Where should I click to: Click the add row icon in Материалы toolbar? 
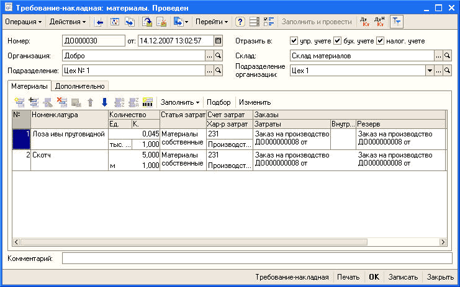click(19, 102)
